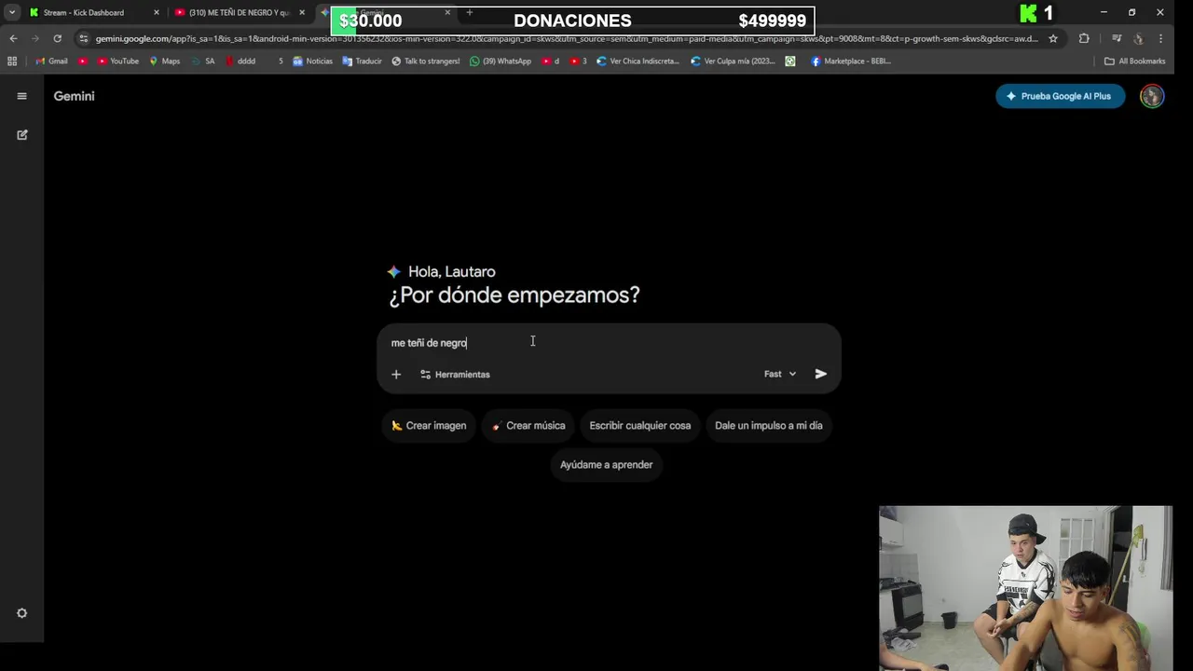Image resolution: width=1193 pixels, height=671 pixels.
Task: Expand the Fast model selector dropdown
Action: coord(780,374)
